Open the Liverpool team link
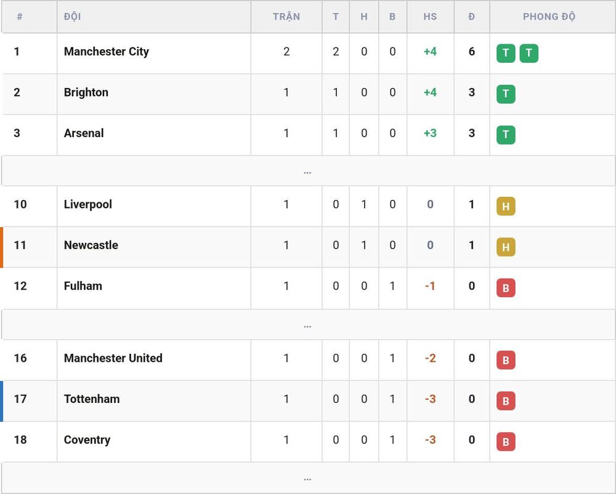 88,204
